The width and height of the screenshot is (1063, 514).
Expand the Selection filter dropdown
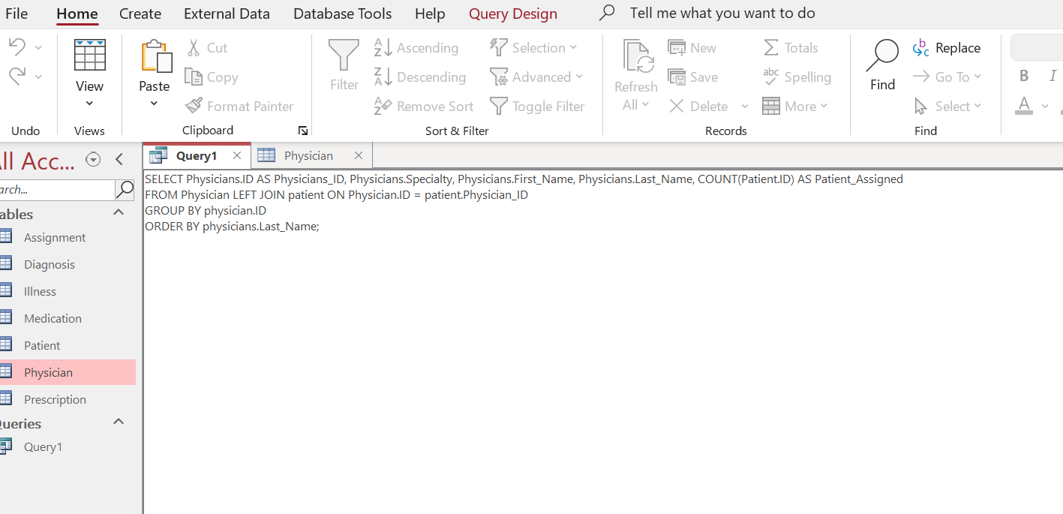pos(534,47)
